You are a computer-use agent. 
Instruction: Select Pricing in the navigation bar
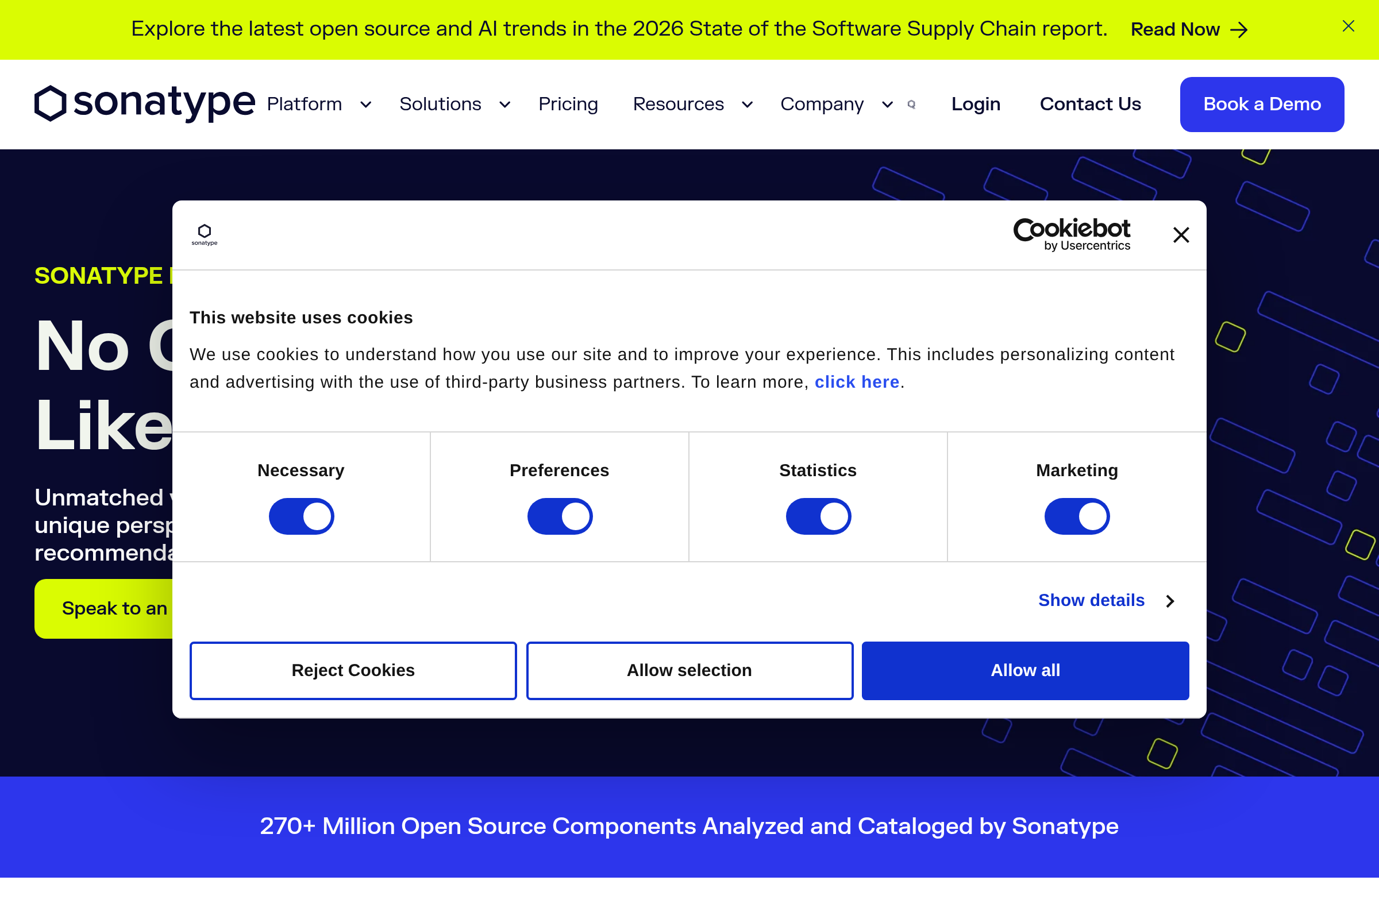[568, 105]
